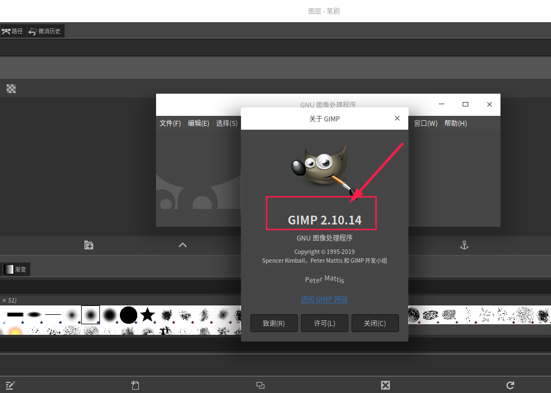
Task: Click the Copyright © 1995-2019 text
Action: [324, 252]
